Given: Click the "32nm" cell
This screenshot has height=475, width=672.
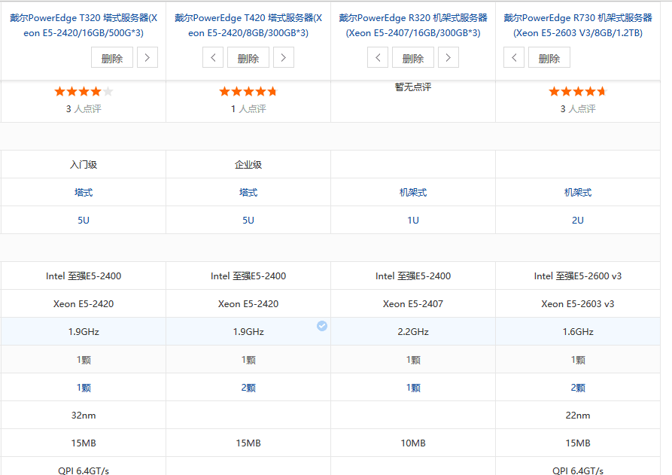Looking at the screenshot, I should point(84,416).
